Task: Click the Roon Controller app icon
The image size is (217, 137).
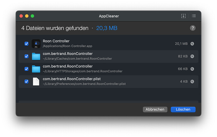Action: pyautogui.click(x=36, y=43)
